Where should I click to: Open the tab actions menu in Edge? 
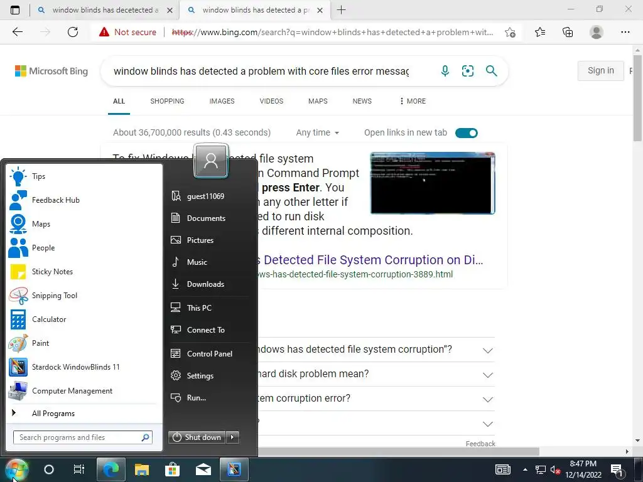point(15,10)
